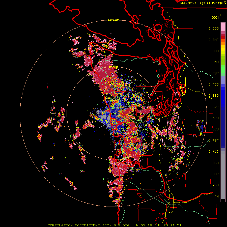Click the 0.253 legend value
This screenshot has width=227, height=227.
pos(214,185)
